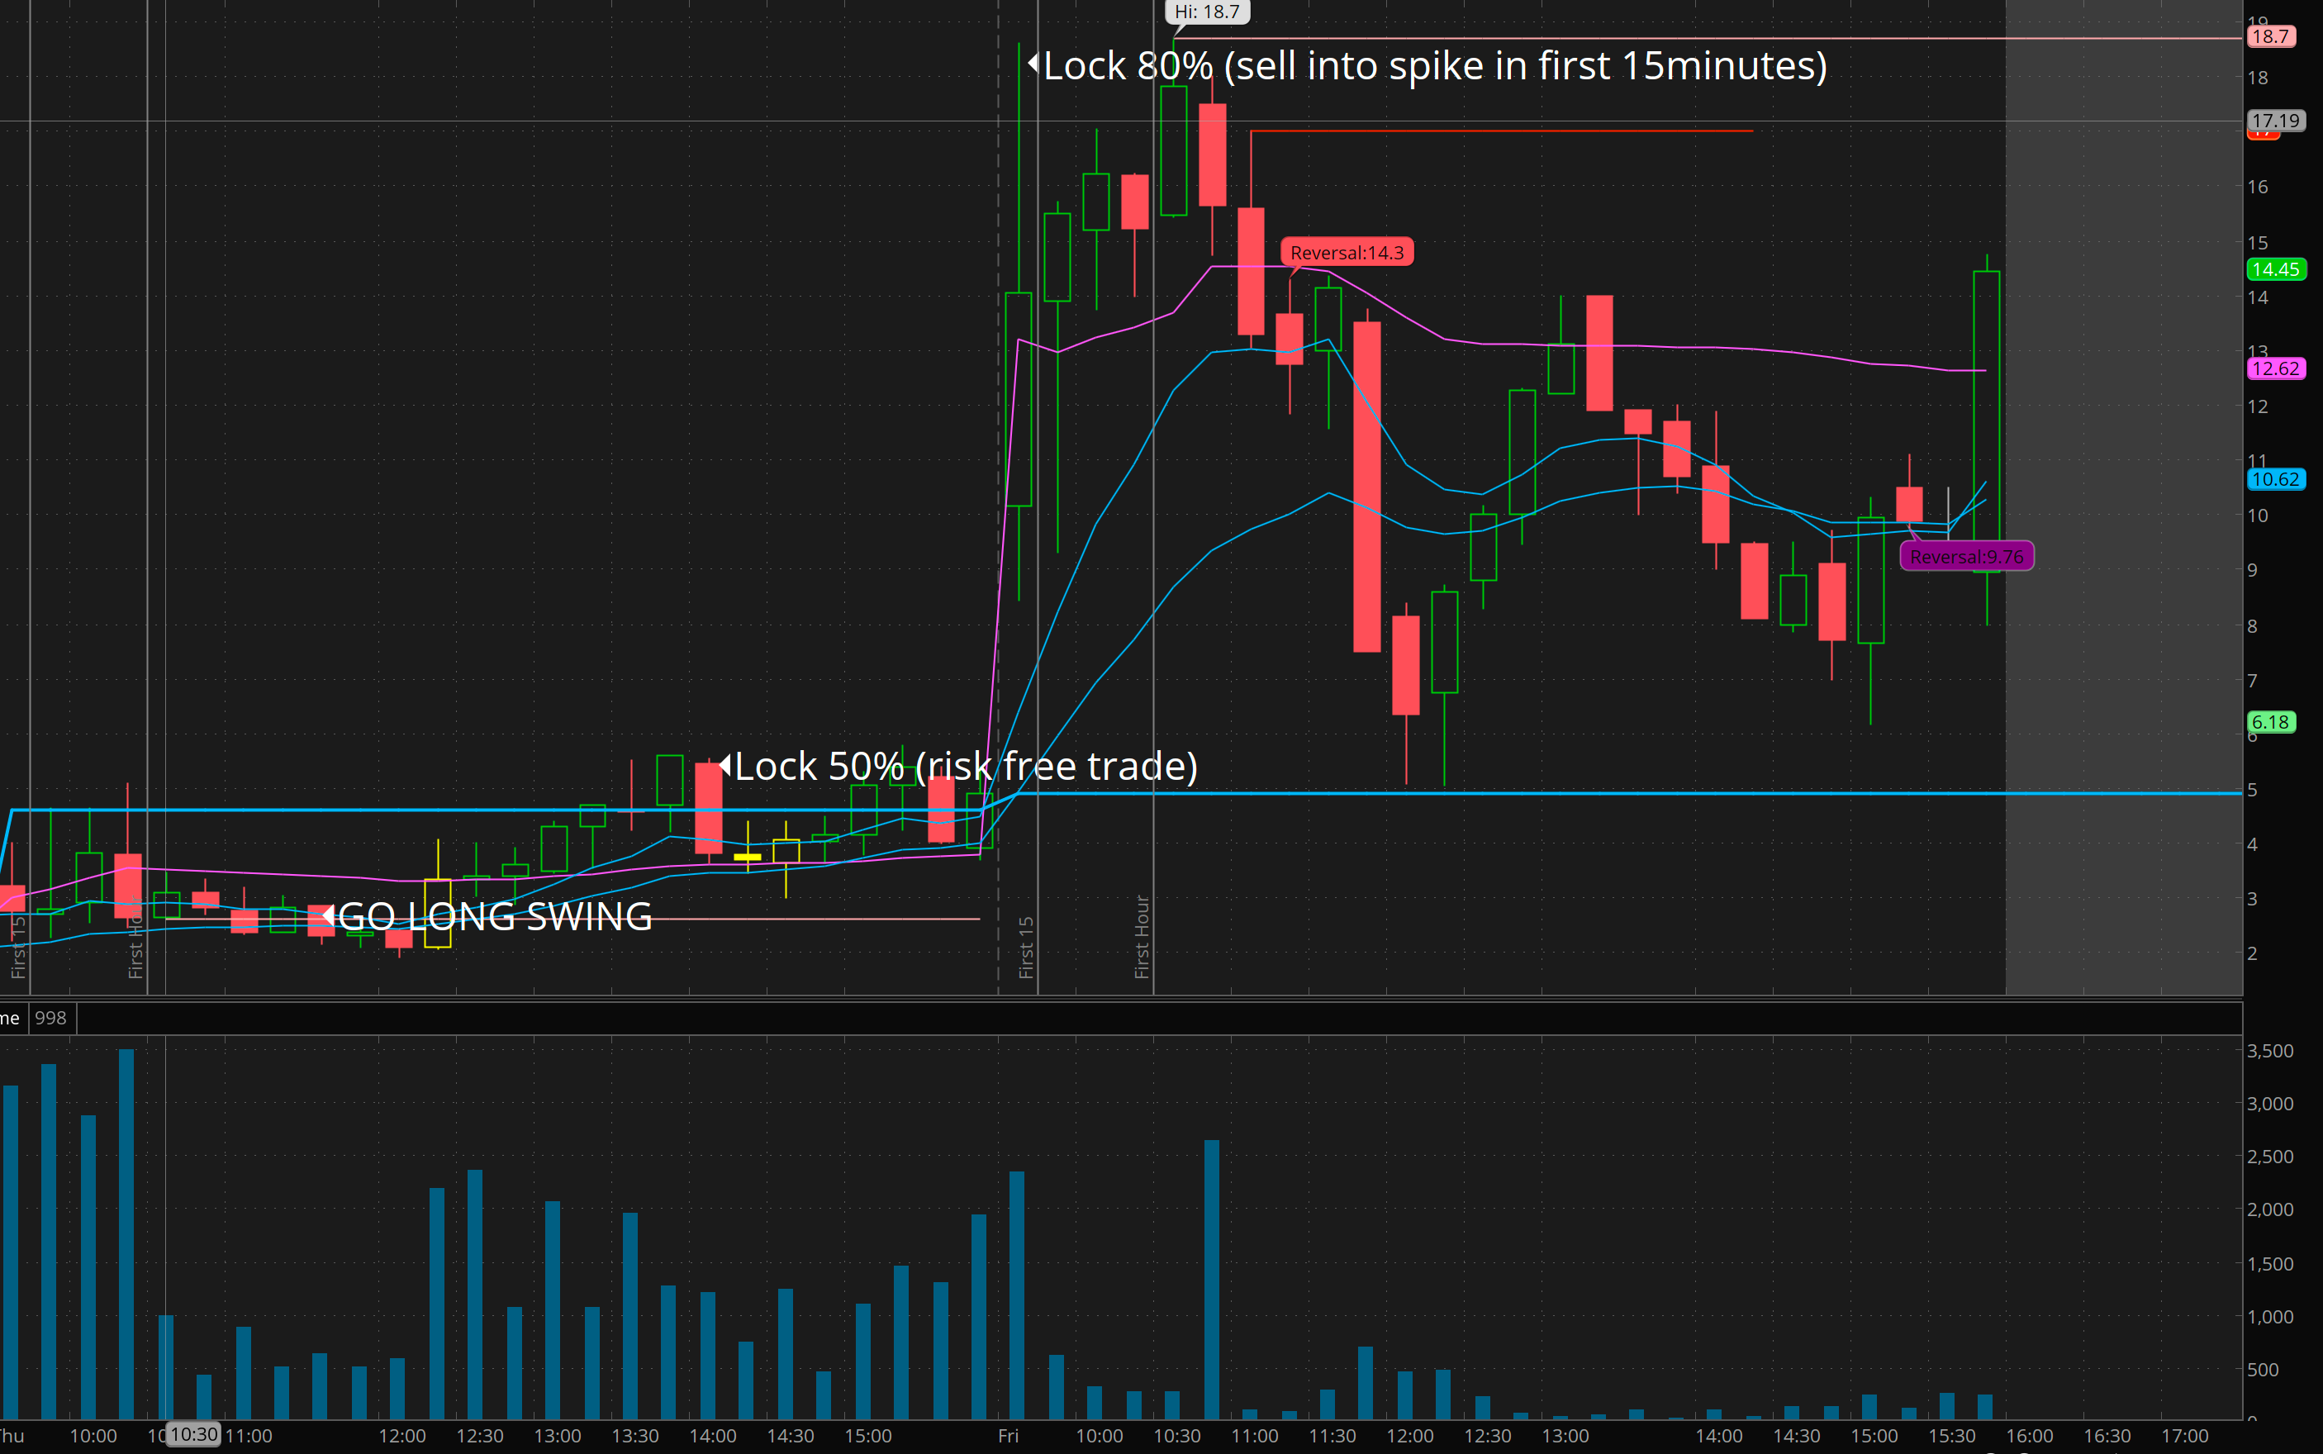The image size is (2323, 1454).
Task: Select the blue 10.62 price axis tag
Action: point(2275,479)
